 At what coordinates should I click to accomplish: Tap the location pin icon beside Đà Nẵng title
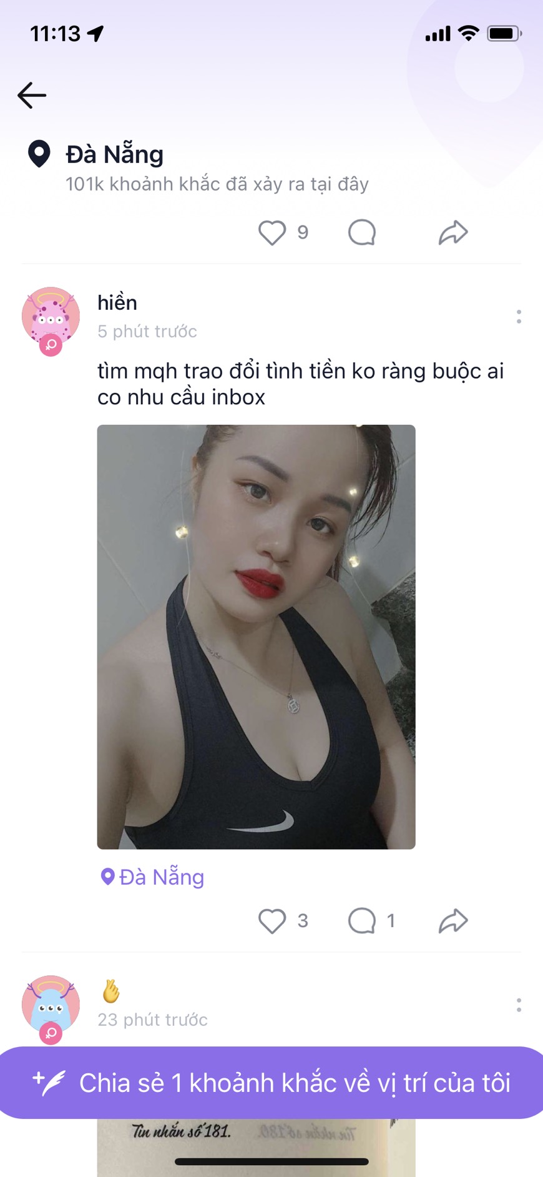point(39,154)
